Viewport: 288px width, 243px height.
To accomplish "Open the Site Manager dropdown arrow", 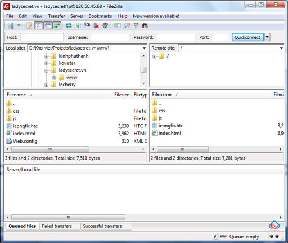I will click(19, 25).
